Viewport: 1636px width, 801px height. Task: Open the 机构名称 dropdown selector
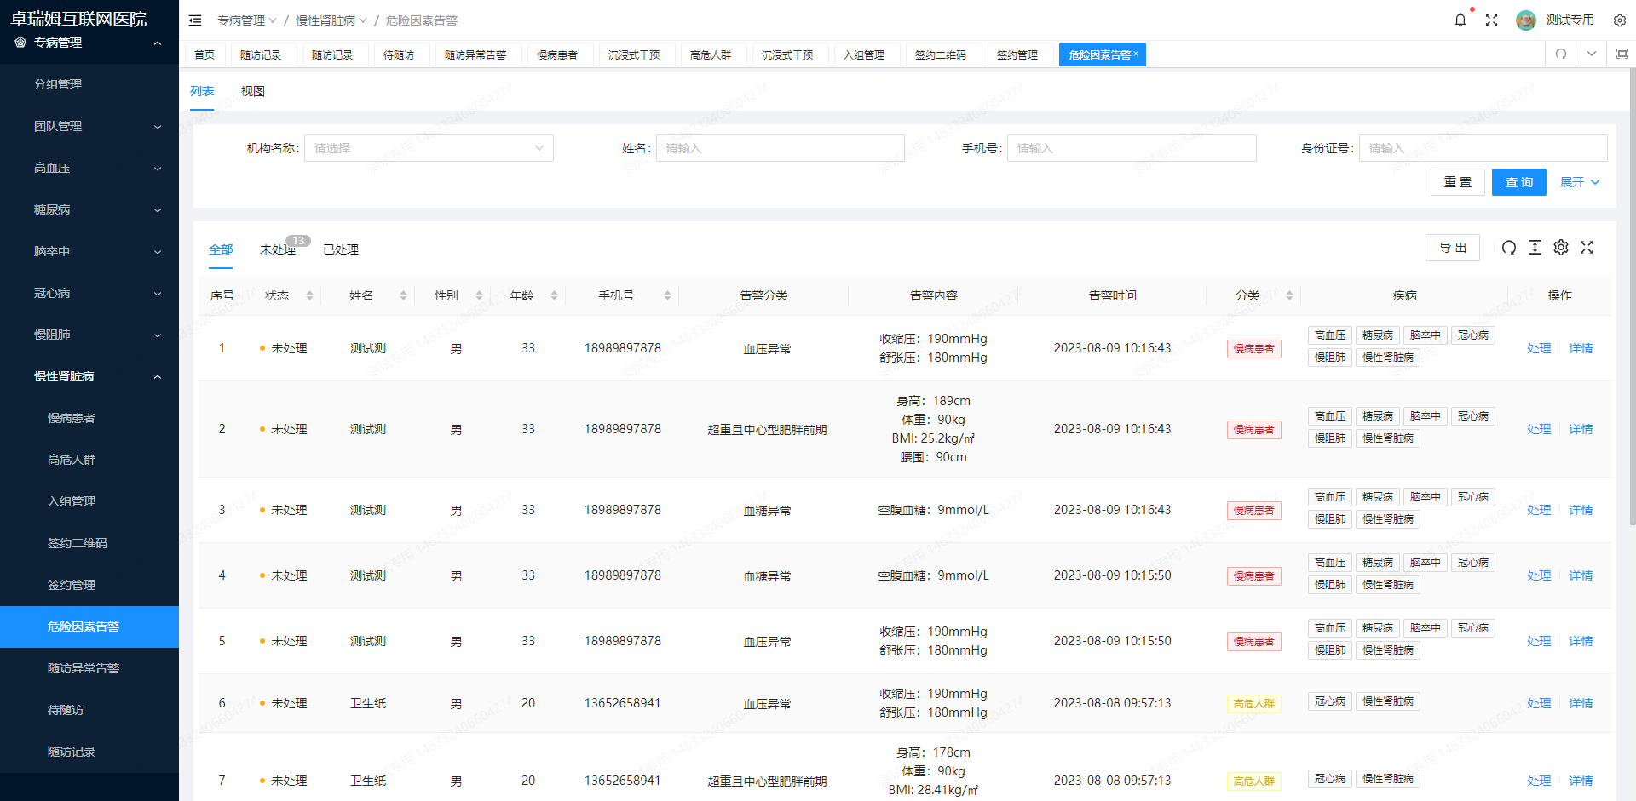click(x=429, y=147)
